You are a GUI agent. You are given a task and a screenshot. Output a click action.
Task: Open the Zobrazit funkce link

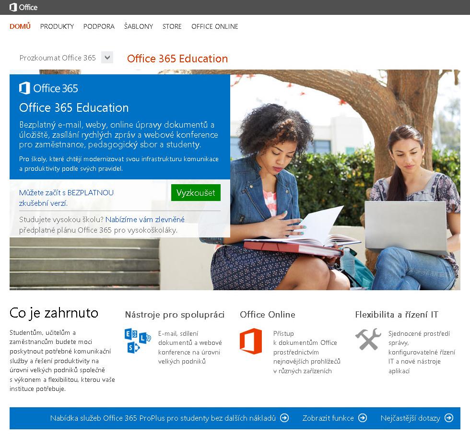tap(328, 418)
